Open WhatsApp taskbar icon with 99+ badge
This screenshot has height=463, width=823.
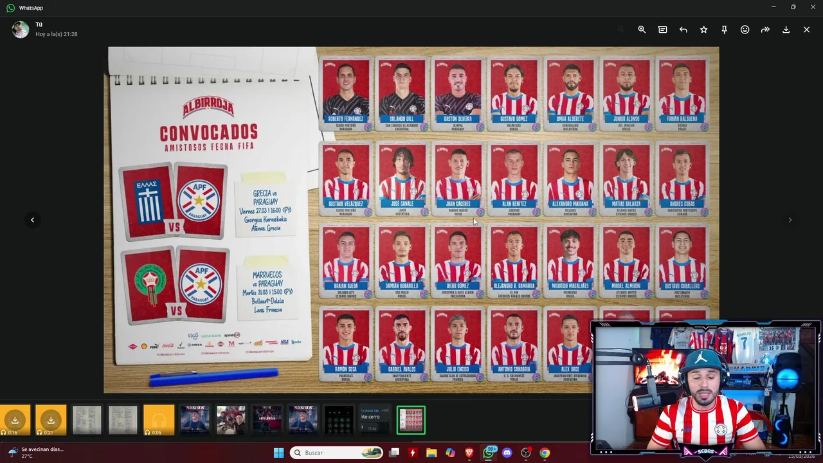coord(489,453)
